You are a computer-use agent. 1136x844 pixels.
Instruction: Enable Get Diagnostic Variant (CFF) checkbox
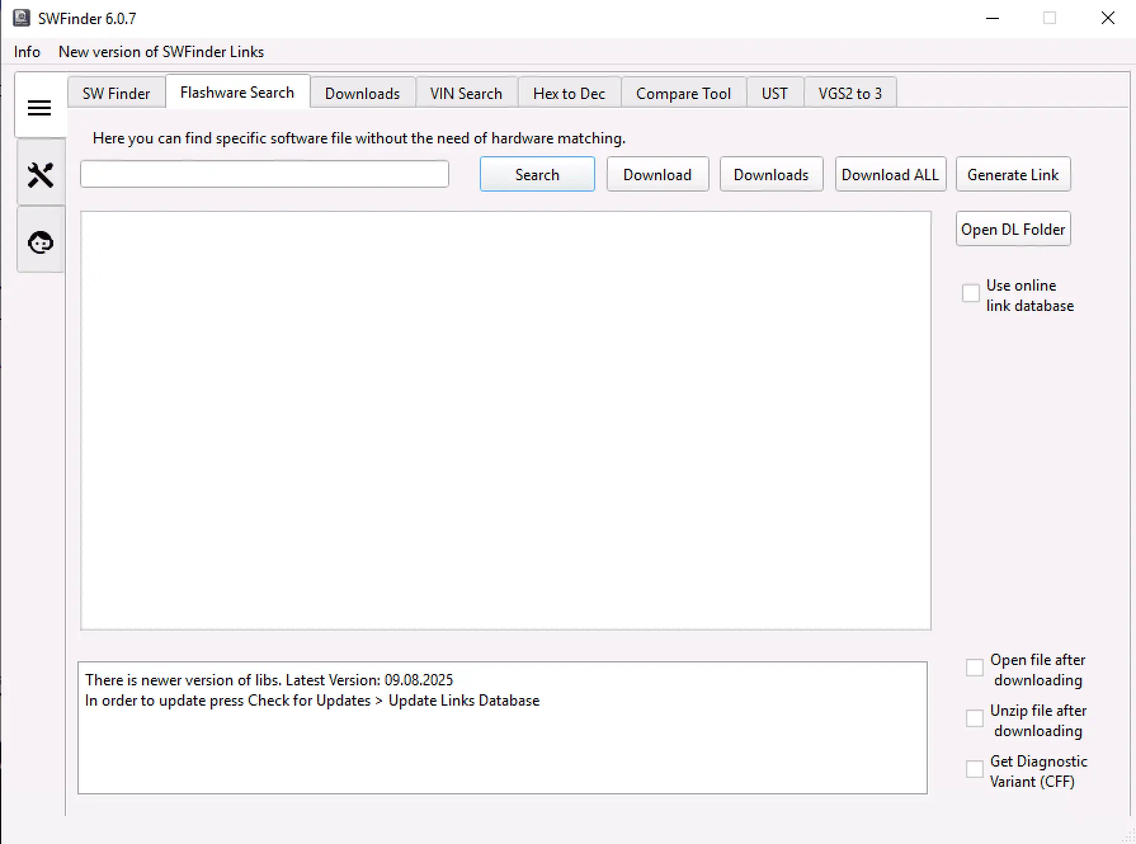tap(975, 769)
